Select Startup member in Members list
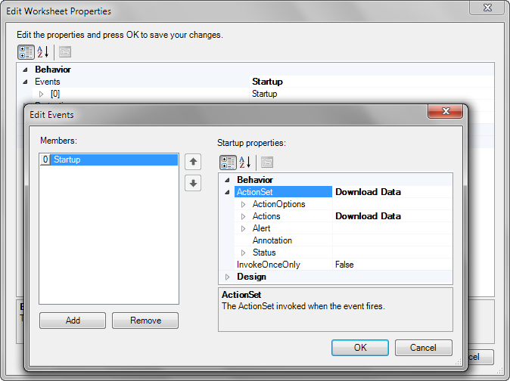The height and width of the screenshot is (381, 510). coord(109,160)
